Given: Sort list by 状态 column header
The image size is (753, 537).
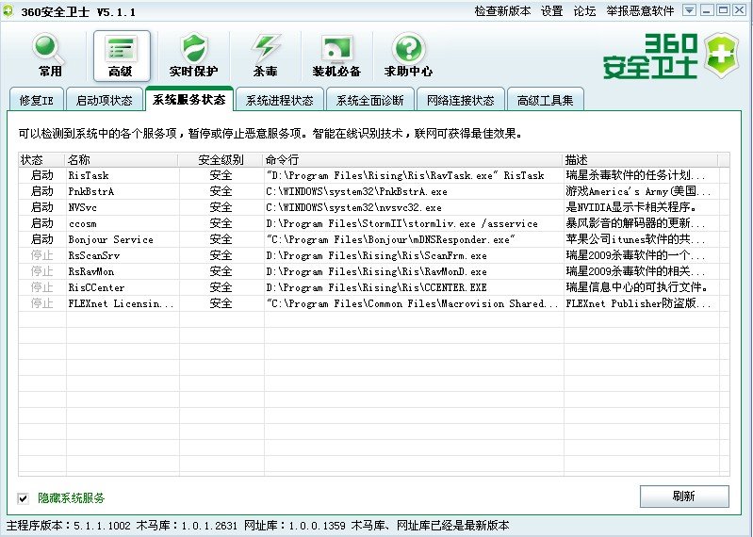Looking at the screenshot, I should 32,160.
